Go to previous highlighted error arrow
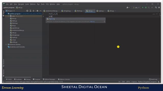 [157, 14]
